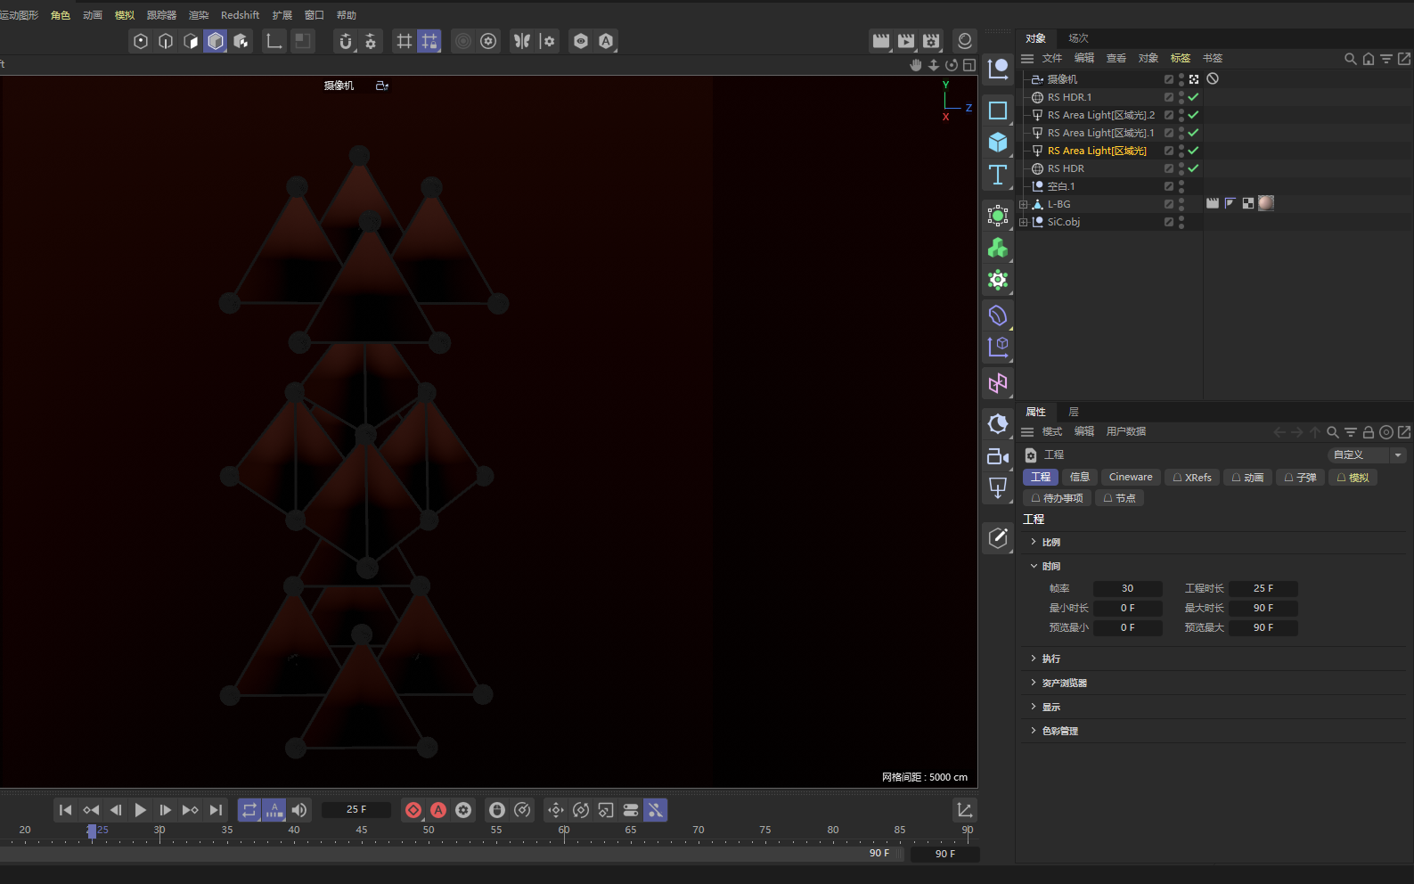Click the home icon in Object Manager
This screenshot has height=884, width=1414.
1369,59
